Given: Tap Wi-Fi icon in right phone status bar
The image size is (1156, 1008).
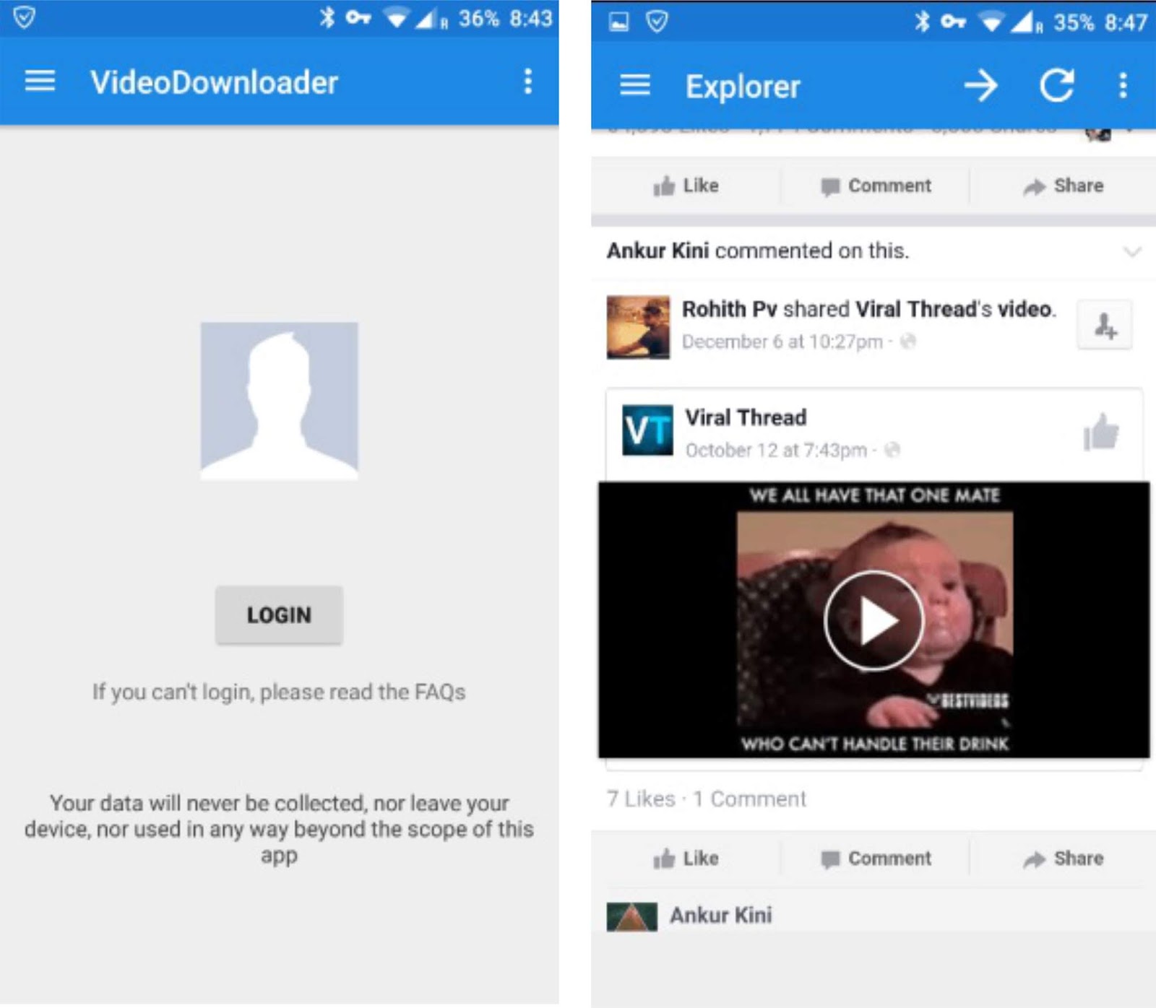Looking at the screenshot, I should (993, 22).
